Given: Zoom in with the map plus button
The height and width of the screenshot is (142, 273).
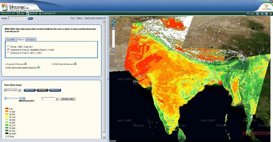Looking at the screenshot, I should (113, 28).
